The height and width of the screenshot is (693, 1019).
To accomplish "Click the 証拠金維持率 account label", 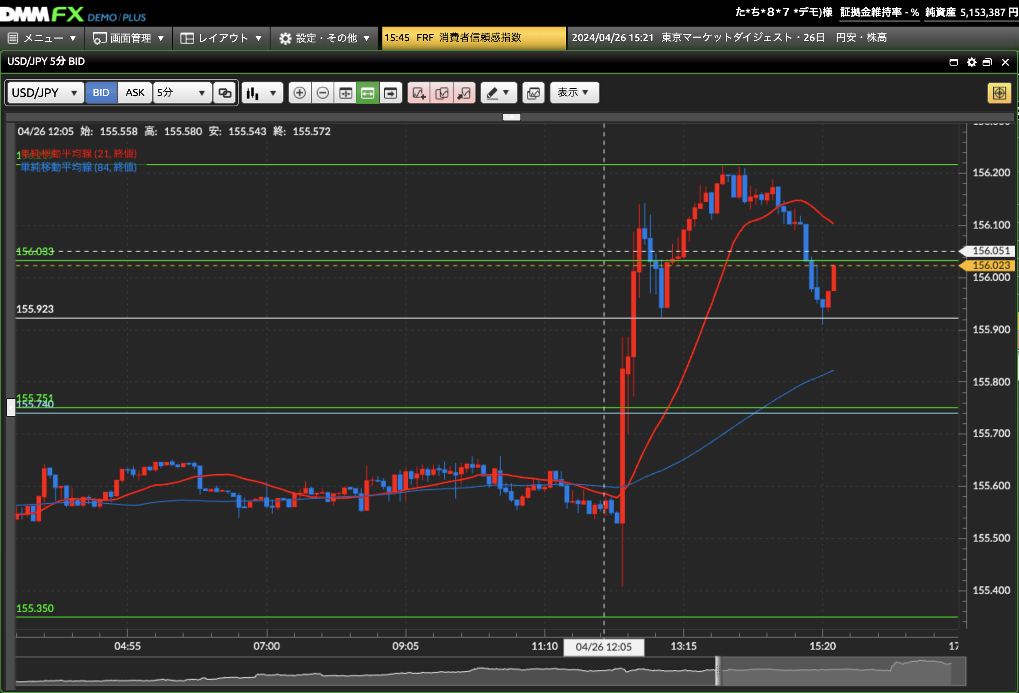I will [x=880, y=12].
